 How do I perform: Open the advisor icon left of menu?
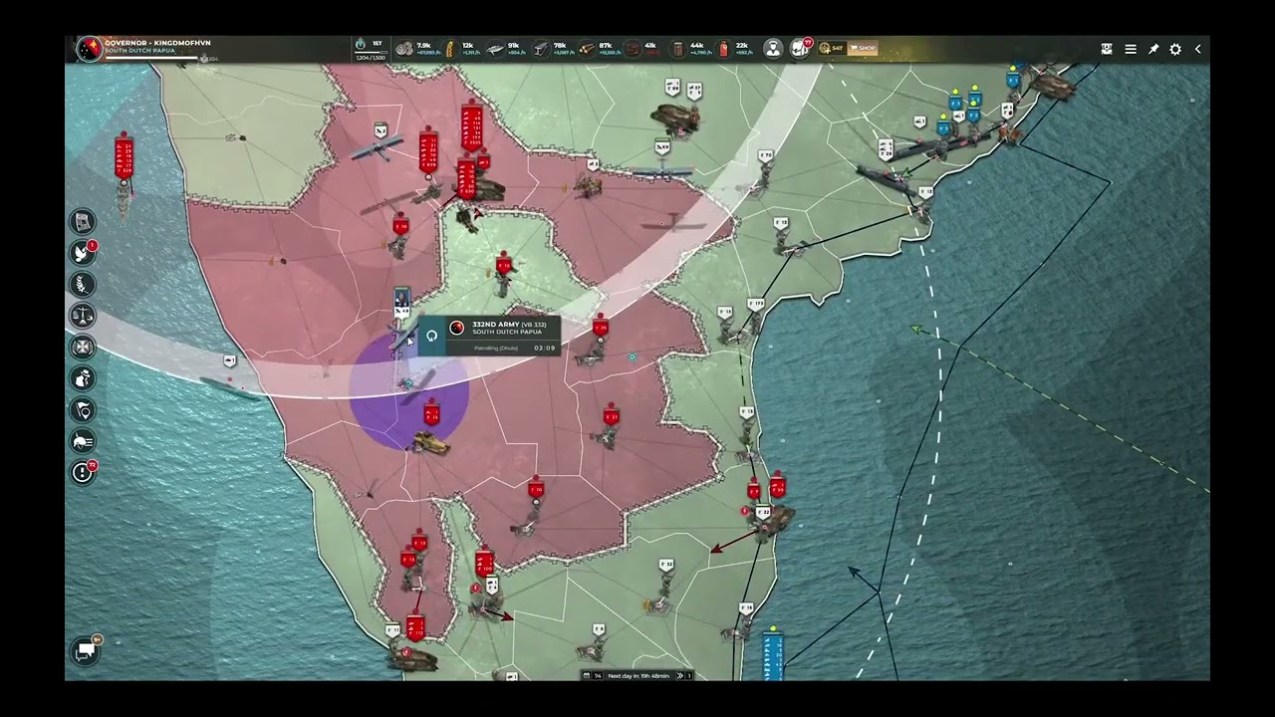click(x=1107, y=49)
